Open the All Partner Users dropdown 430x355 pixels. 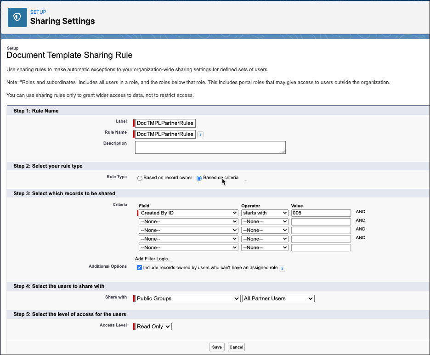[278, 299]
